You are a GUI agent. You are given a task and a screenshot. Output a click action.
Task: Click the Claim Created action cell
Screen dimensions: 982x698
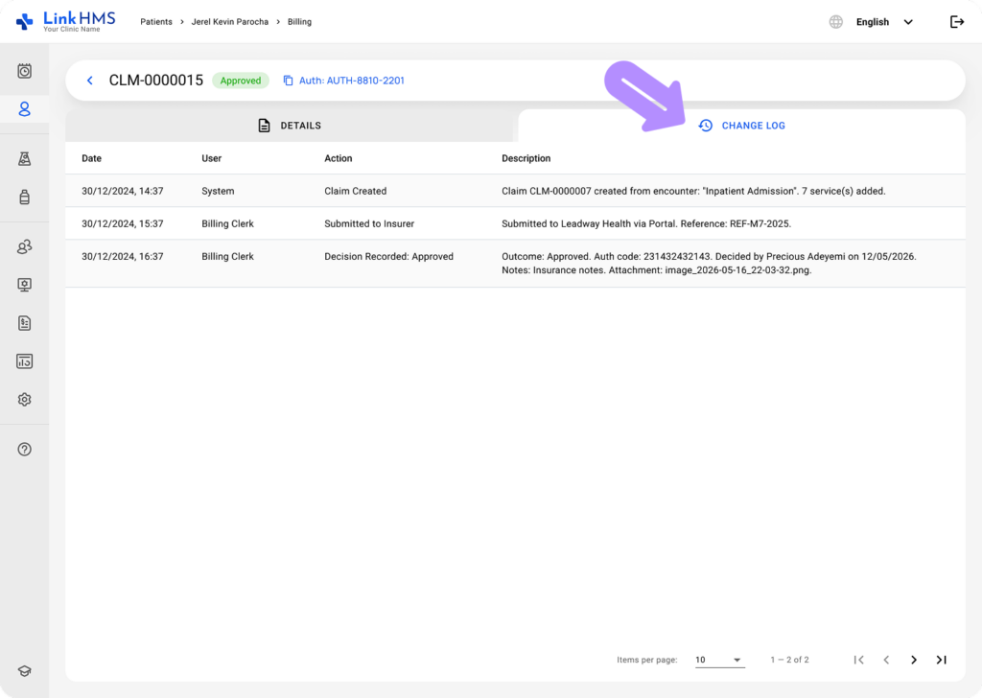click(355, 191)
